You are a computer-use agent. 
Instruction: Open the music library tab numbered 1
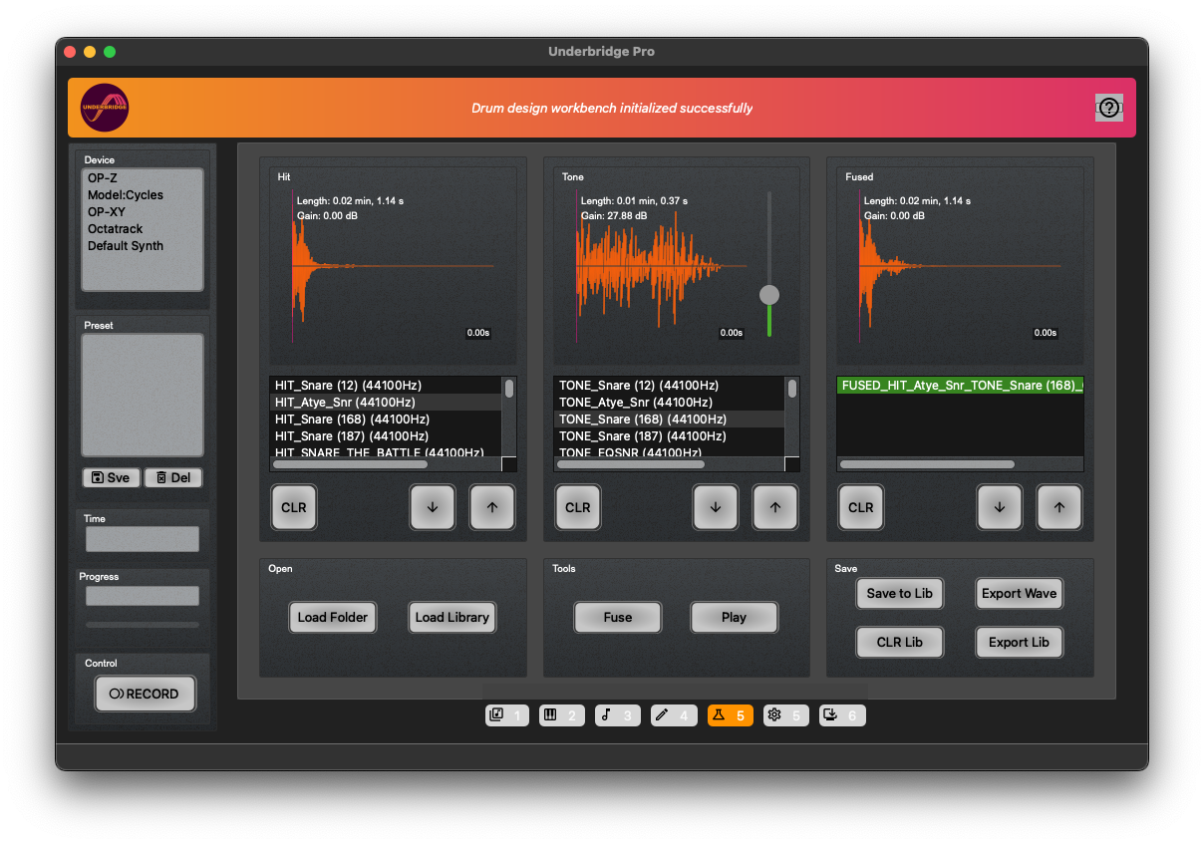pyautogui.click(x=506, y=715)
